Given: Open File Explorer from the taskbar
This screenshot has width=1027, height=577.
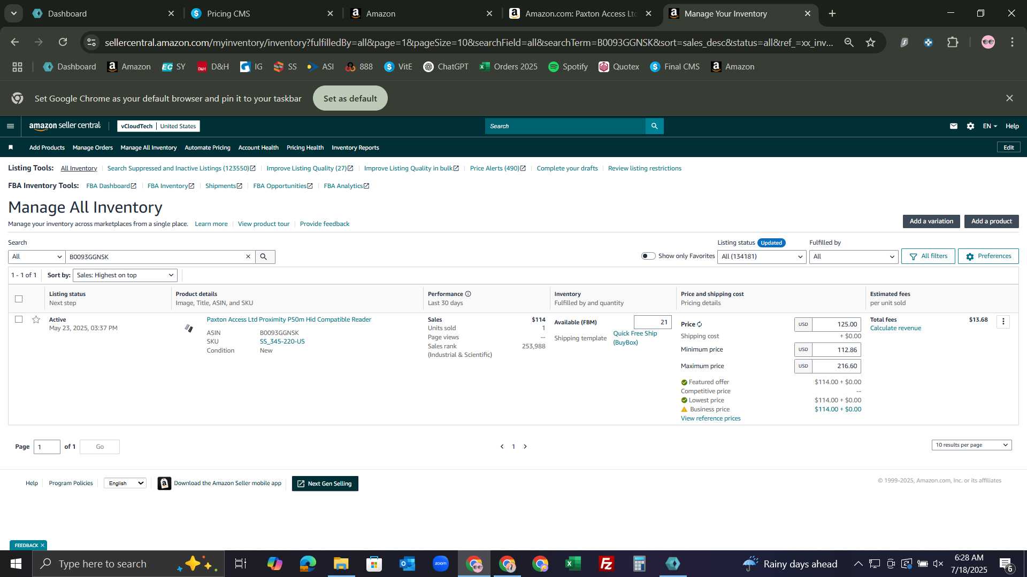Looking at the screenshot, I should pyautogui.click(x=341, y=564).
